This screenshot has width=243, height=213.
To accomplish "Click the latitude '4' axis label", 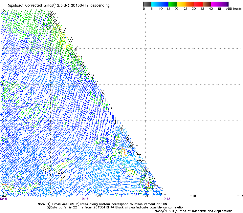I will pyautogui.click(x=3, y=120).
